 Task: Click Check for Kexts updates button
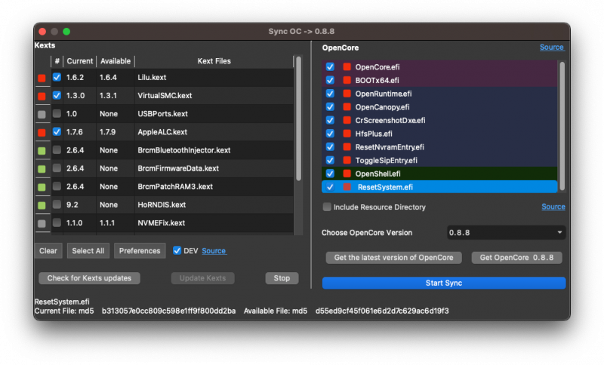pyautogui.click(x=89, y=278)
